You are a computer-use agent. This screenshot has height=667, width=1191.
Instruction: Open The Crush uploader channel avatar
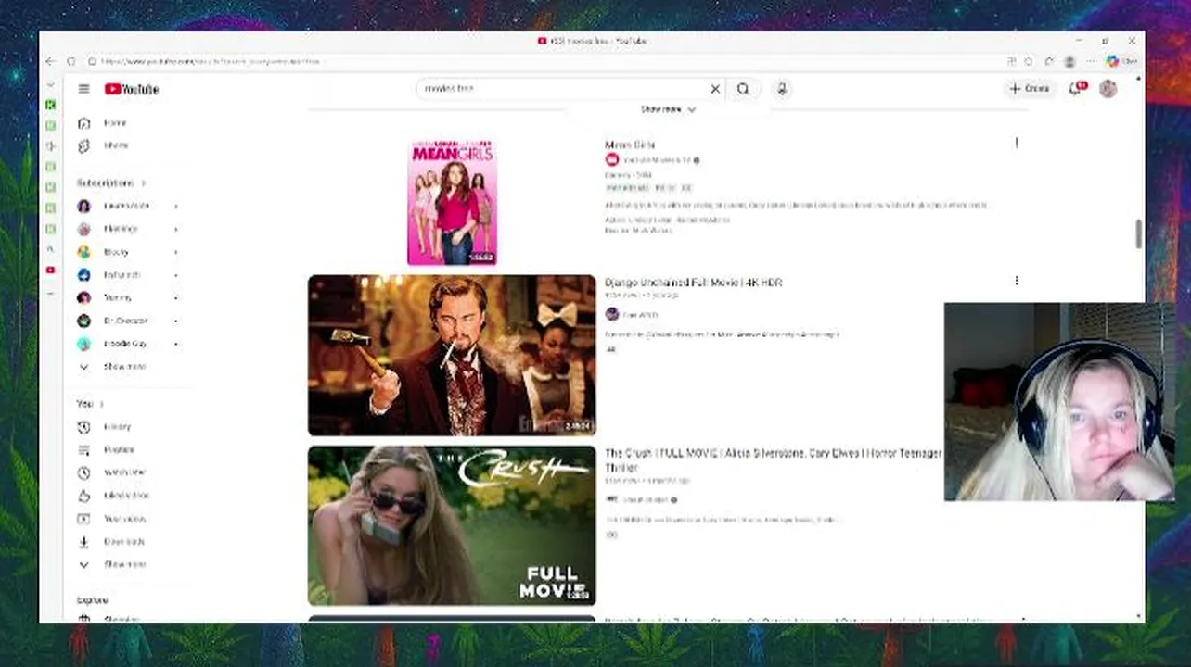point(612,499)
